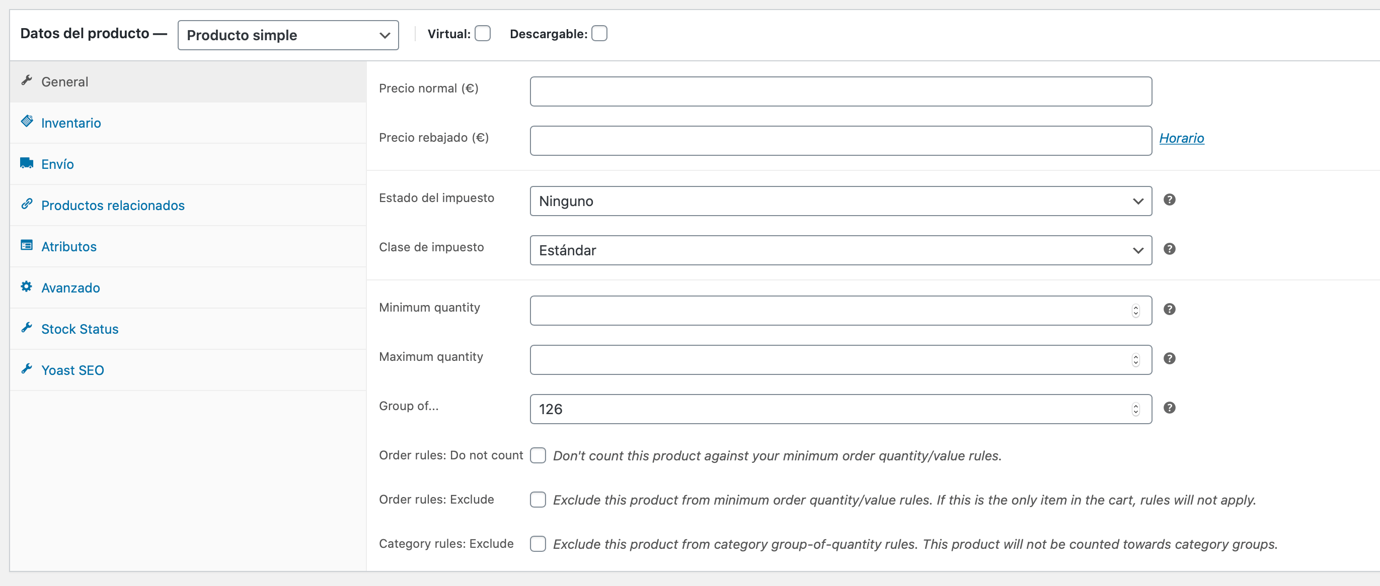
Task: Click the truck icon beside Envío
Action: pyautogui.click(x=27, y=163)
